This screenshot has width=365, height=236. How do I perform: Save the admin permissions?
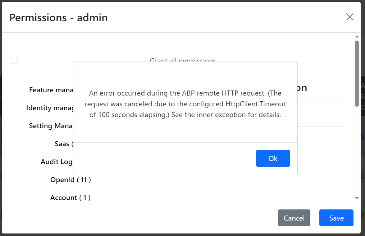[336, 218]
